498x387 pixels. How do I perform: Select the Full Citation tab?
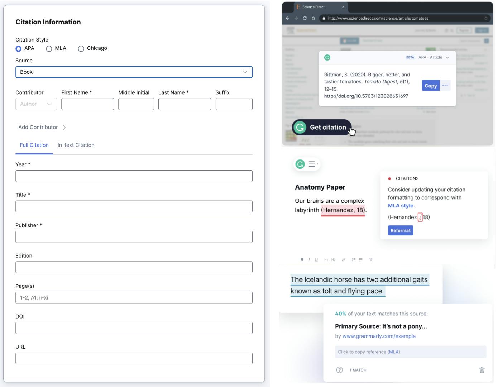pyautogui.click(x=34, y=145)
